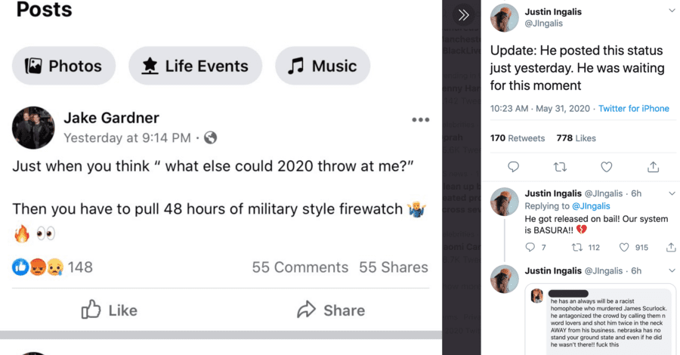Screen dimensions: 680x355
Task: View the 55 Comments on the post
Action: click(x=300, y=267)
